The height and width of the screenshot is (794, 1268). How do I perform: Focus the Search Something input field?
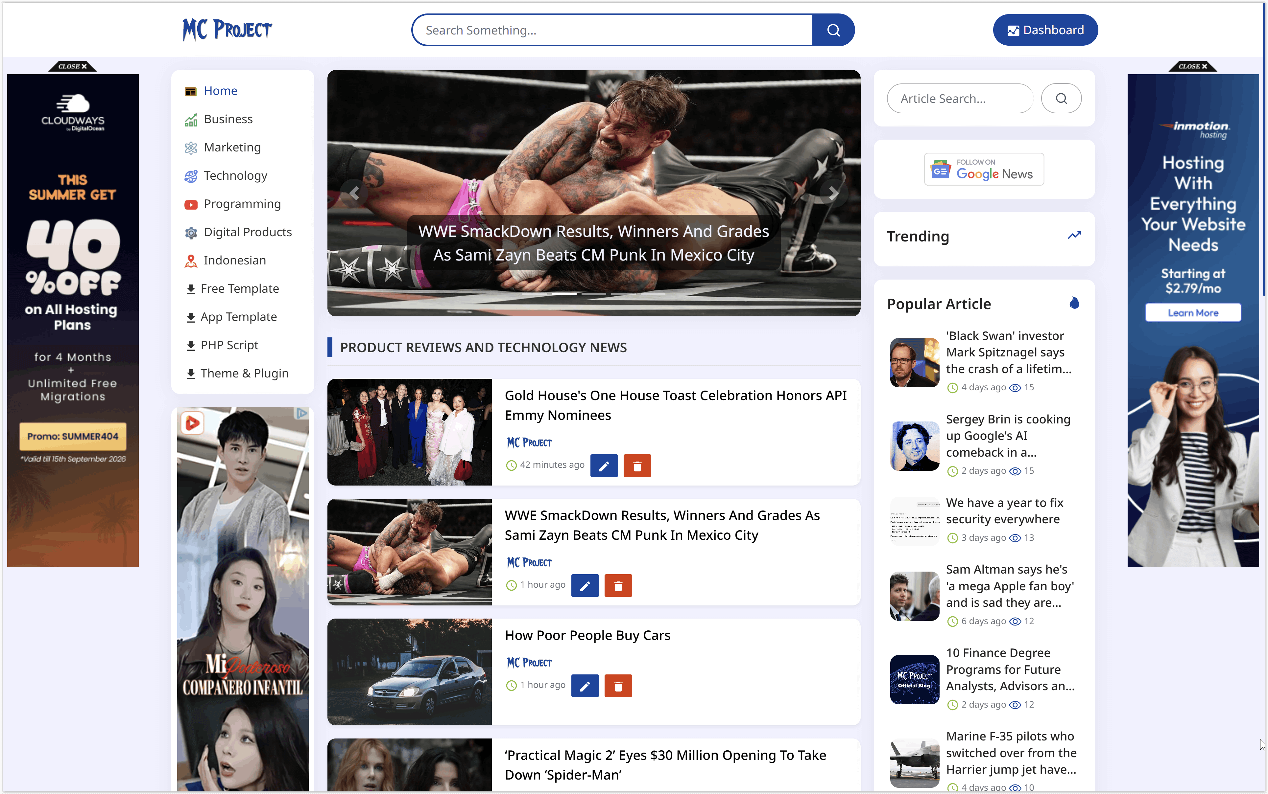point(612,30)
